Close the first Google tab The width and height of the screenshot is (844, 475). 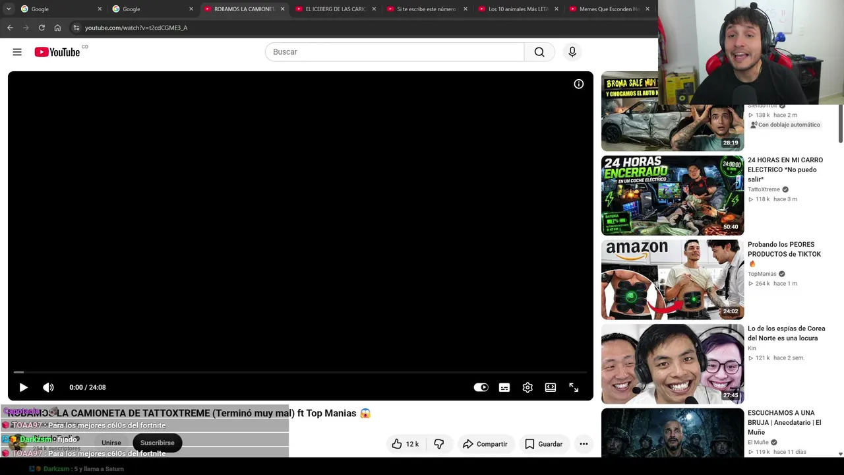coord(100,9)
